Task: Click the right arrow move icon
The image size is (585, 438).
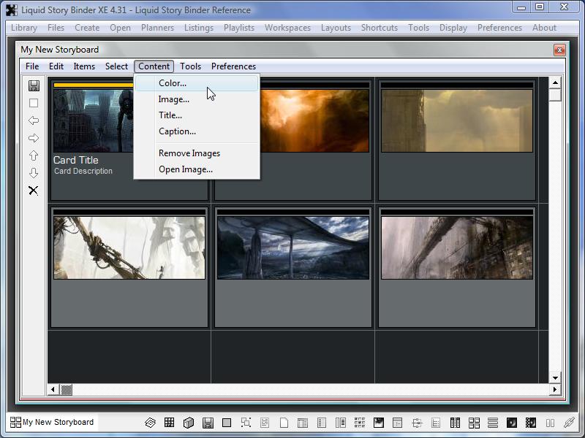Action: (x=34, y=138)
